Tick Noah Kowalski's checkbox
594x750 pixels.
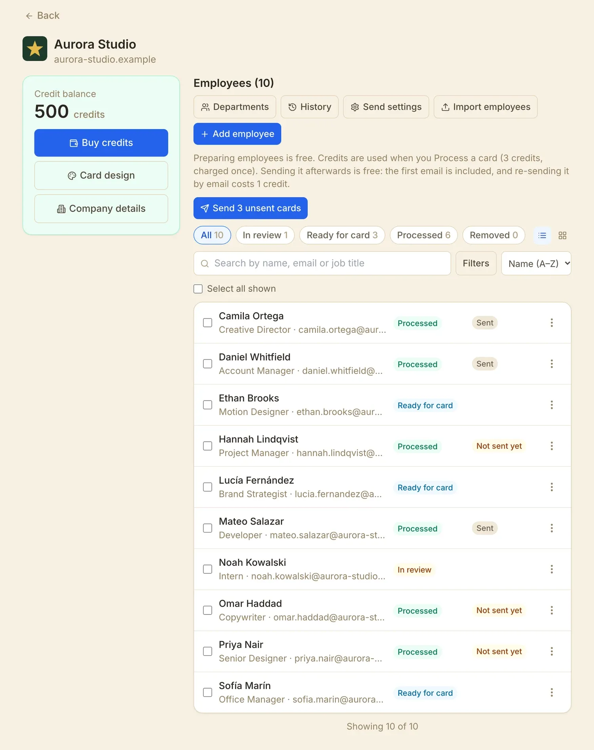click(208, 569)
